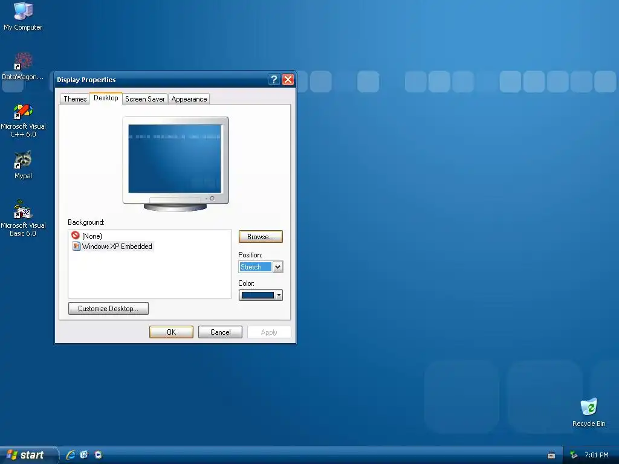Click the Display Properties title bar

(x=162, y=79)
